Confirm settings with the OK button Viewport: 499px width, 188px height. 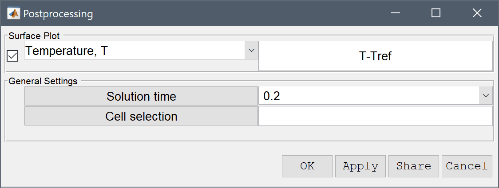[x=307, y=166]
